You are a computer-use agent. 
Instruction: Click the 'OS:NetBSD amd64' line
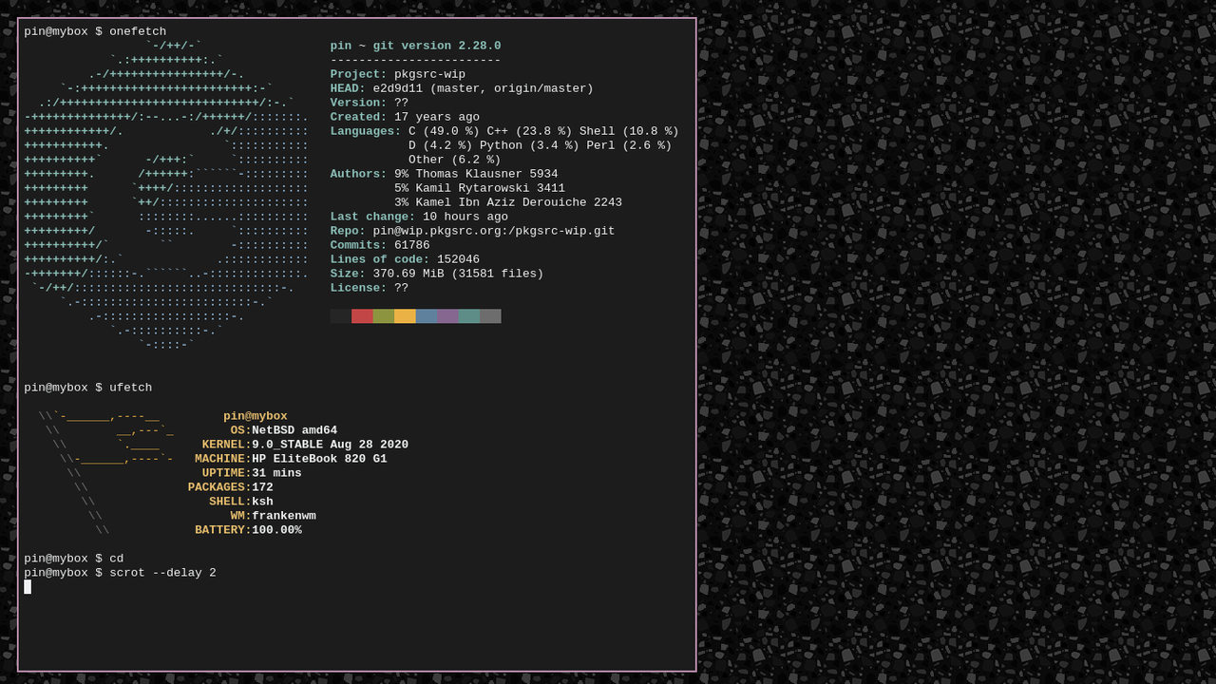point(284,430)
